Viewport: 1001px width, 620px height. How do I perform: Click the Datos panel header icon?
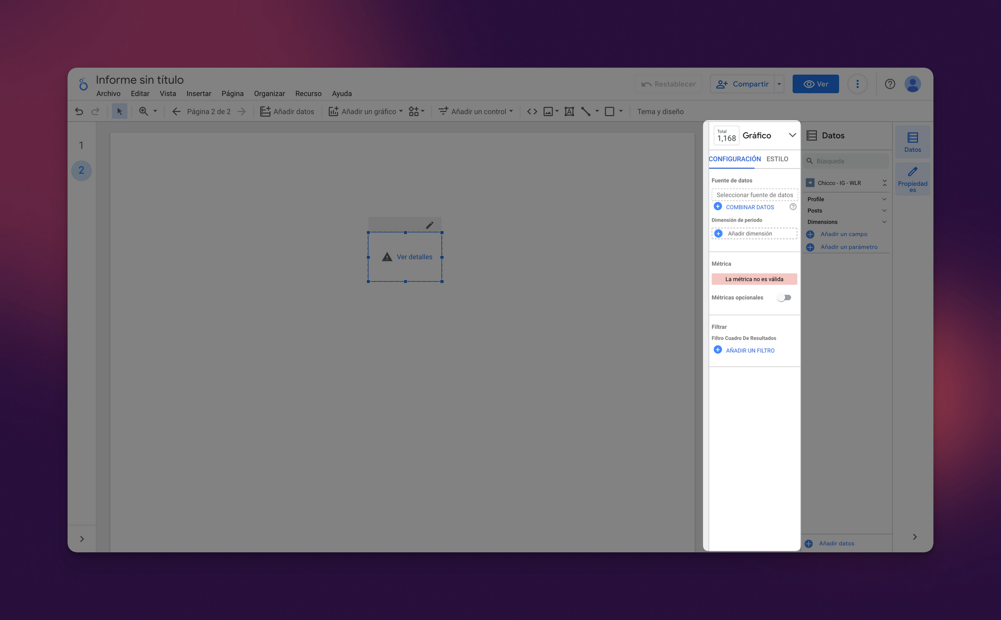point(812,136)
